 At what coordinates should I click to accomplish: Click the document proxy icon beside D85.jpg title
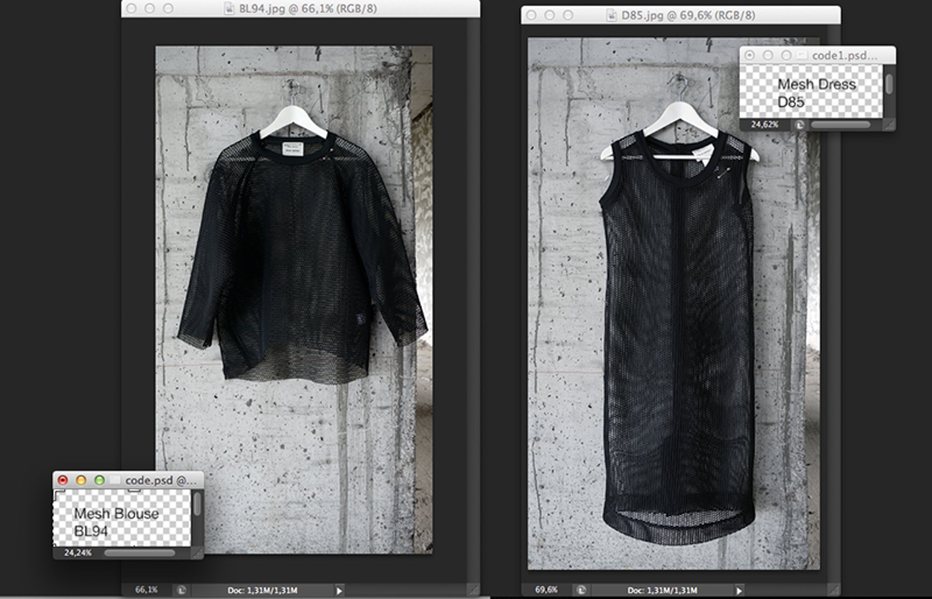tap(611, 15)
